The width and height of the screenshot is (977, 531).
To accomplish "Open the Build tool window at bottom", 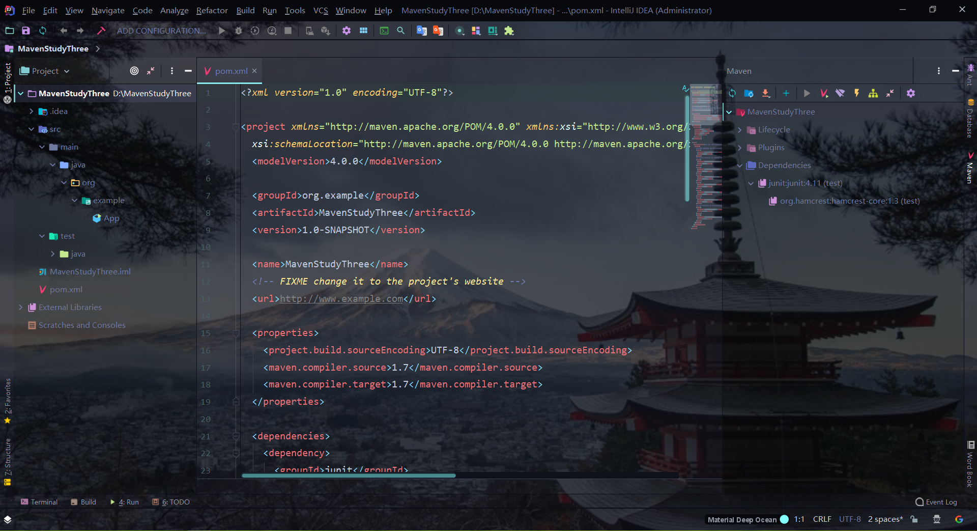I will 83,502.
